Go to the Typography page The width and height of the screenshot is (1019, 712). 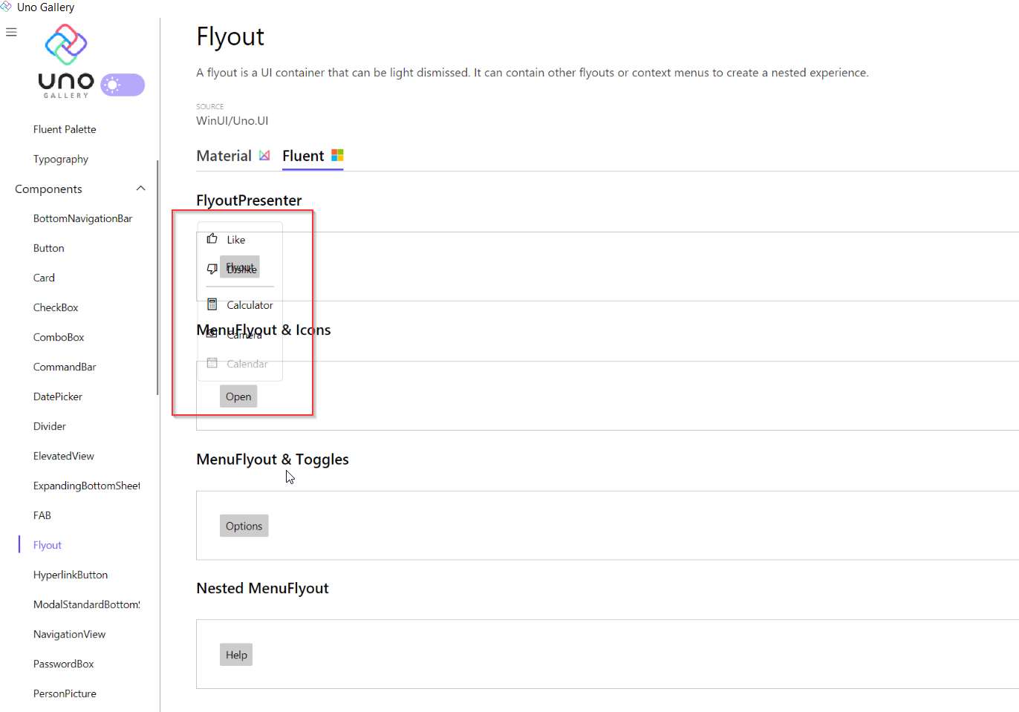tap(61, 159)
